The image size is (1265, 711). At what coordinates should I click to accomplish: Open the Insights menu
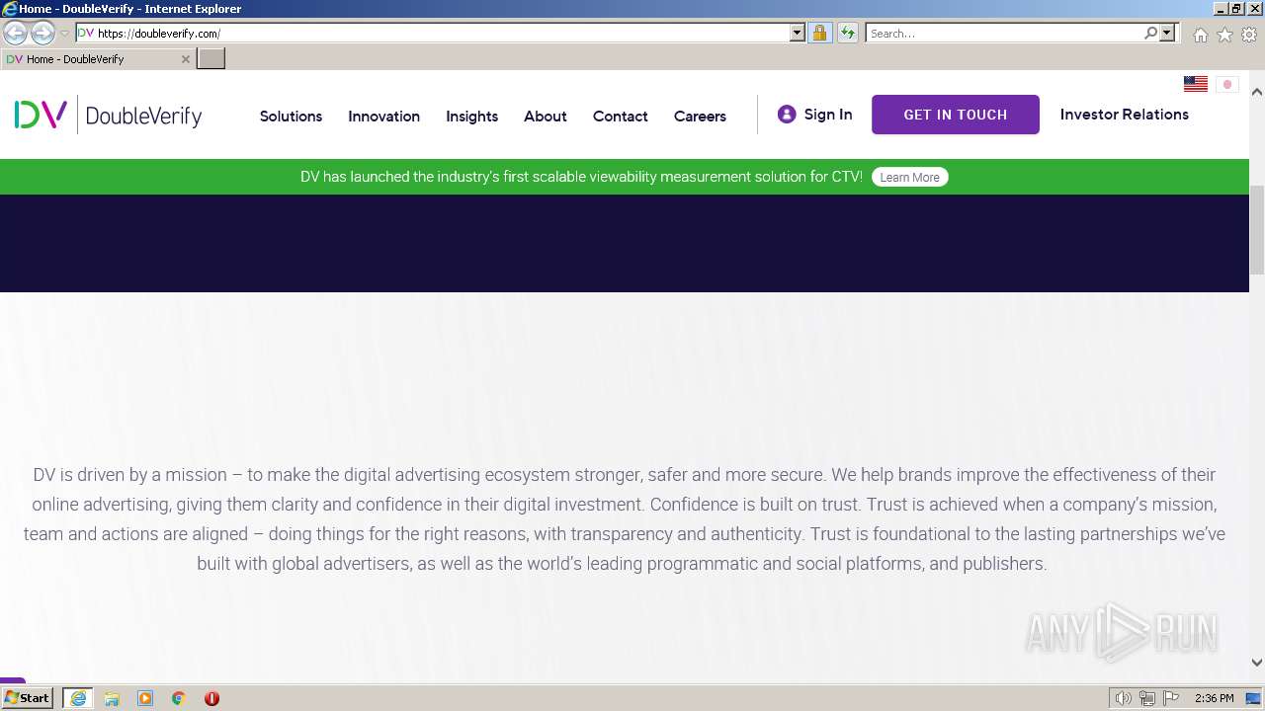(471, 116)
